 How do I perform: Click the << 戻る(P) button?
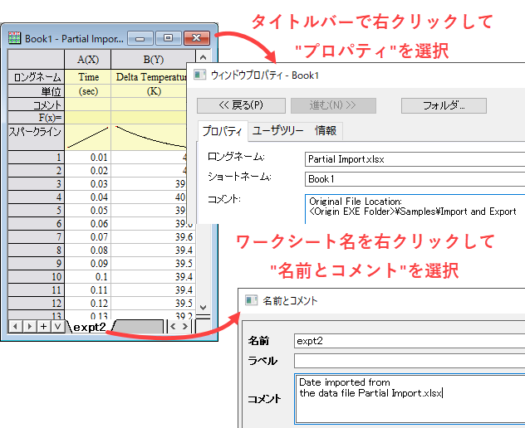click(241, 105)
